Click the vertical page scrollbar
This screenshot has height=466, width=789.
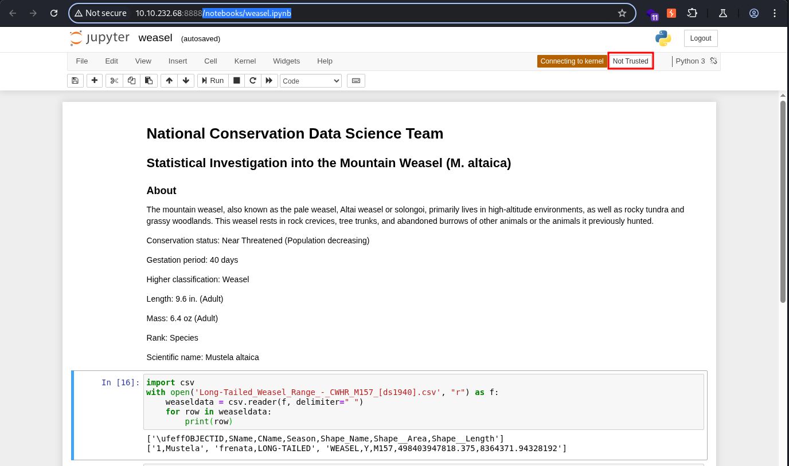coord(783,202)
